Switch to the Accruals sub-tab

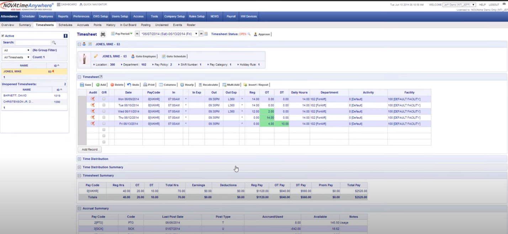point(83,25)
